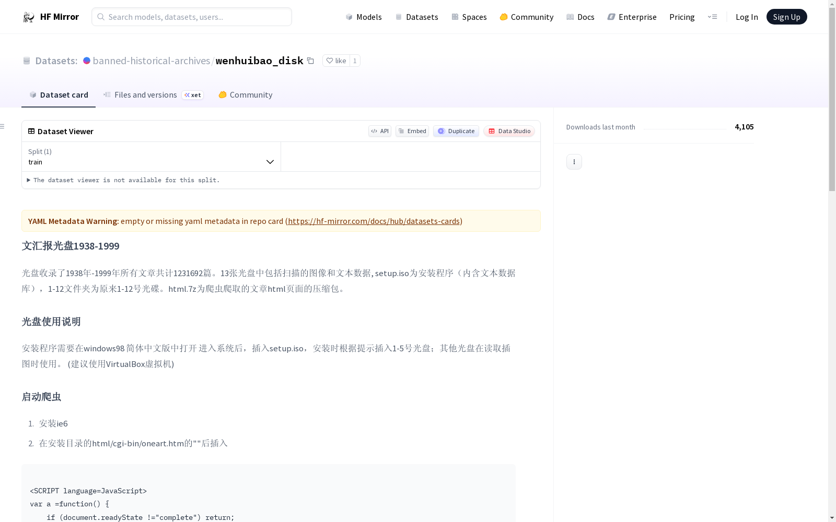Like the wenhuibao_disk dataset
The image size is (836, 522).
336,61
